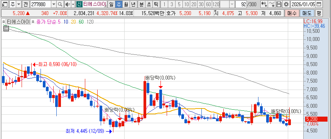Select the 5 interval button
Screen dimensions: 331x139
click(x=179, y=4)
